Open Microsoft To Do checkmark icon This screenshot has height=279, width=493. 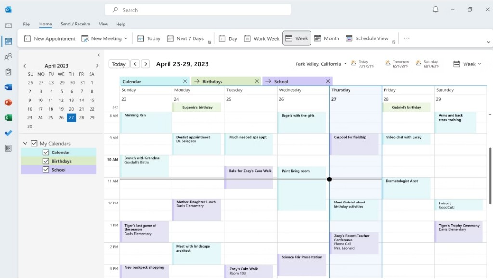pyautogui.click(x=8, y=133)
